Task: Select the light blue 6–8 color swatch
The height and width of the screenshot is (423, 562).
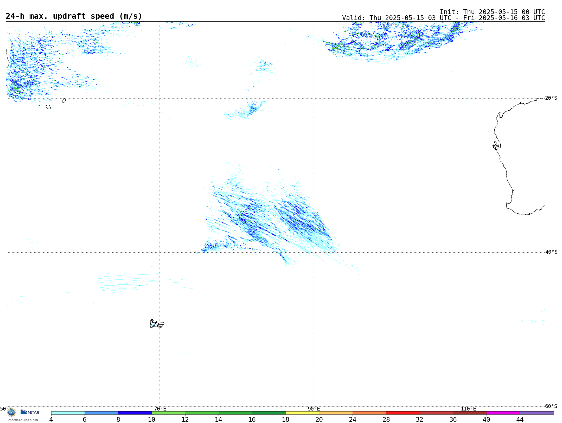Action: 101,413
